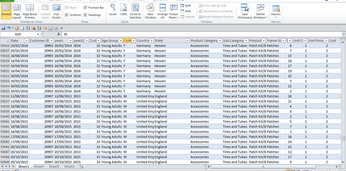Click the formula bar showing M

tap(202, 34)
